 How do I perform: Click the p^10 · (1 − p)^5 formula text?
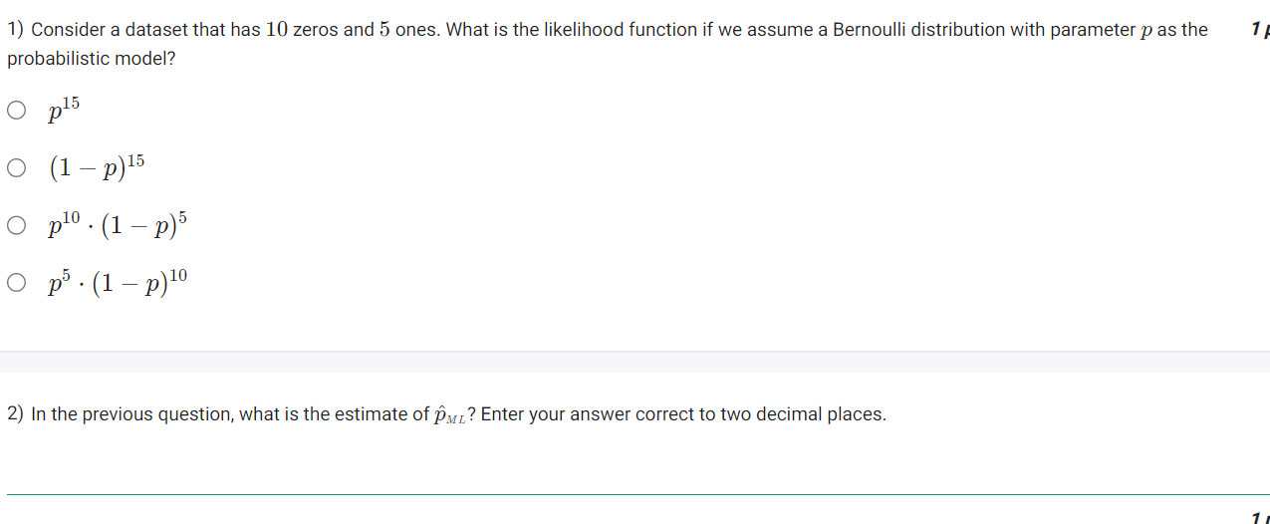[118, 224]
